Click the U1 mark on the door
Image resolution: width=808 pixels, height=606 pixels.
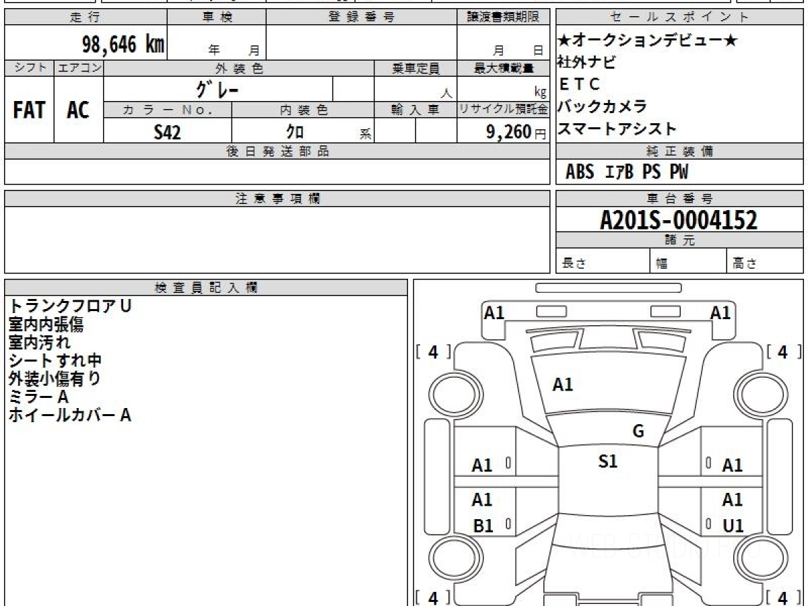tap(733, 527)
